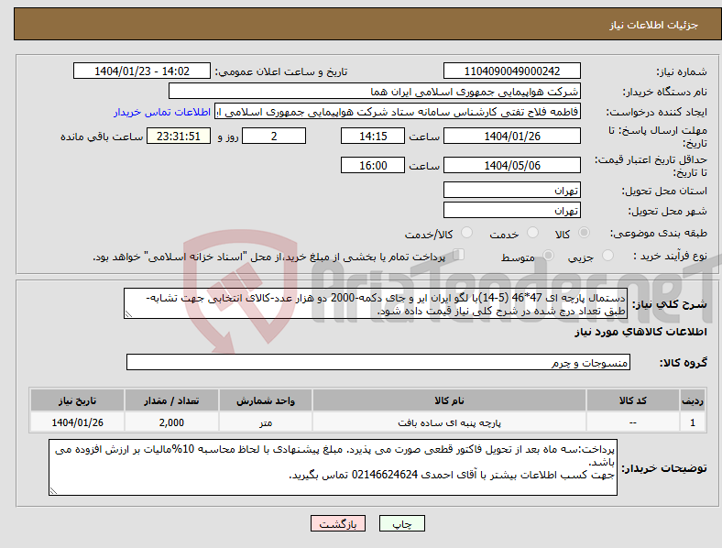Image resolution: width=722 pixels, height=548 pixels.
Task: Click the buyer organization name field
Action: (375, 91)
